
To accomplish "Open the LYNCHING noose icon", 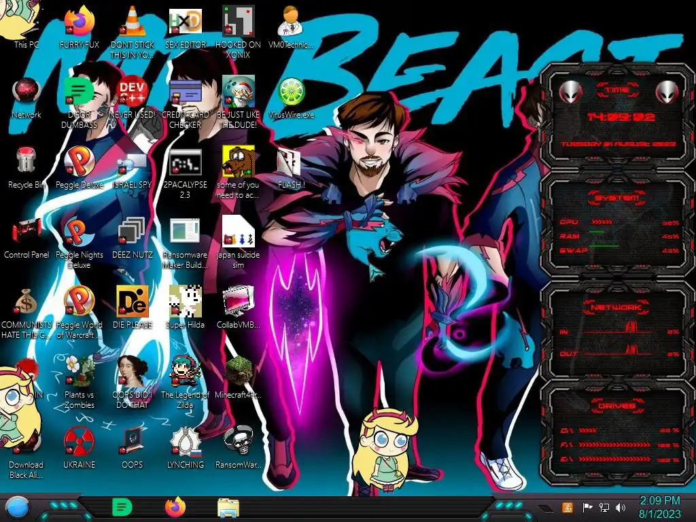I will point(185,447).
